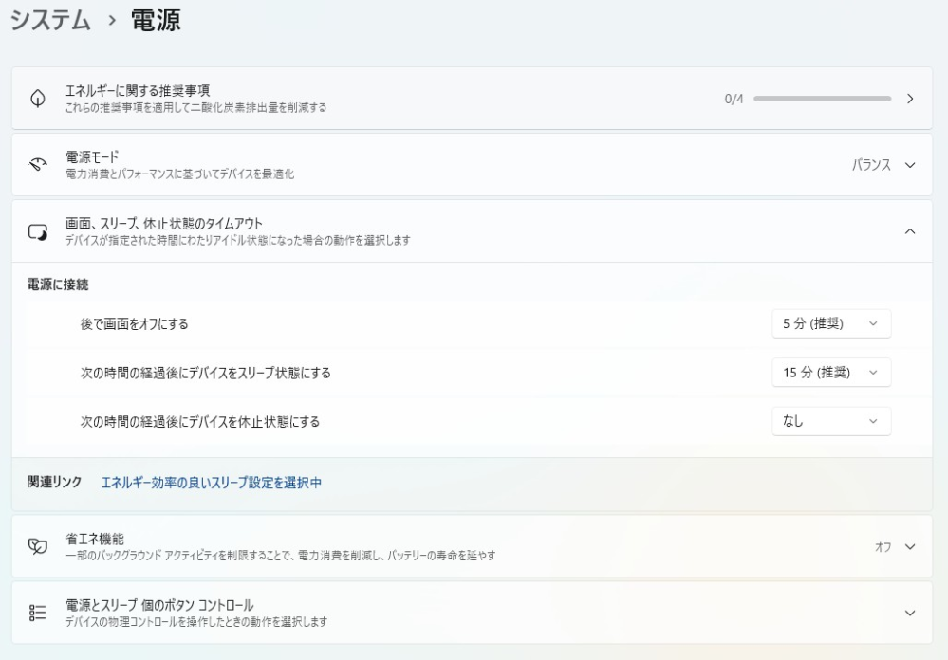Click the エネルギーに関する推奨事項 download-arrow icon
The height and width of the screenshot is (660, 948).
pyautogui.click(x=40, y=96)
